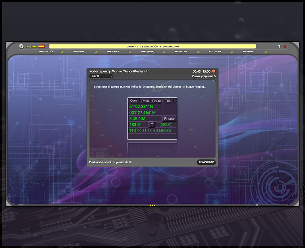Open the RECURSOS menu
The height and width of the screenshot is (248, 305).
(x=248, y=52)
